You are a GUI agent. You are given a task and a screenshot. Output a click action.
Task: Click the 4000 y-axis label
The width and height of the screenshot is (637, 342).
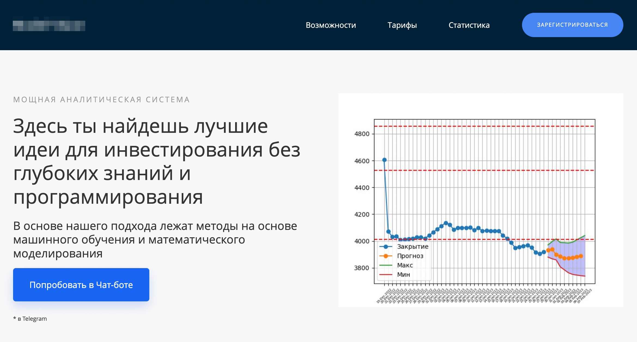(362, 241)
